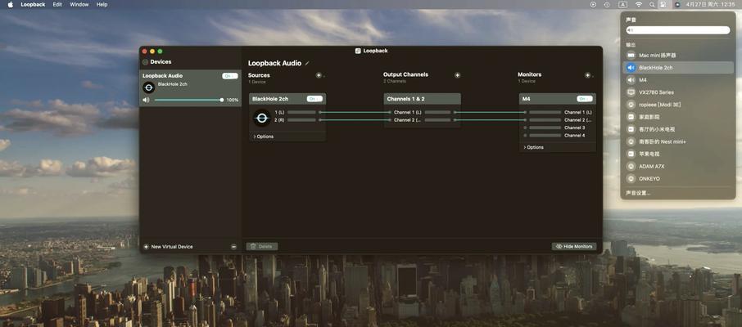742x327 pixels.
Task: Click Channel 3 row in M4 monitor
Action: [558, 128]
